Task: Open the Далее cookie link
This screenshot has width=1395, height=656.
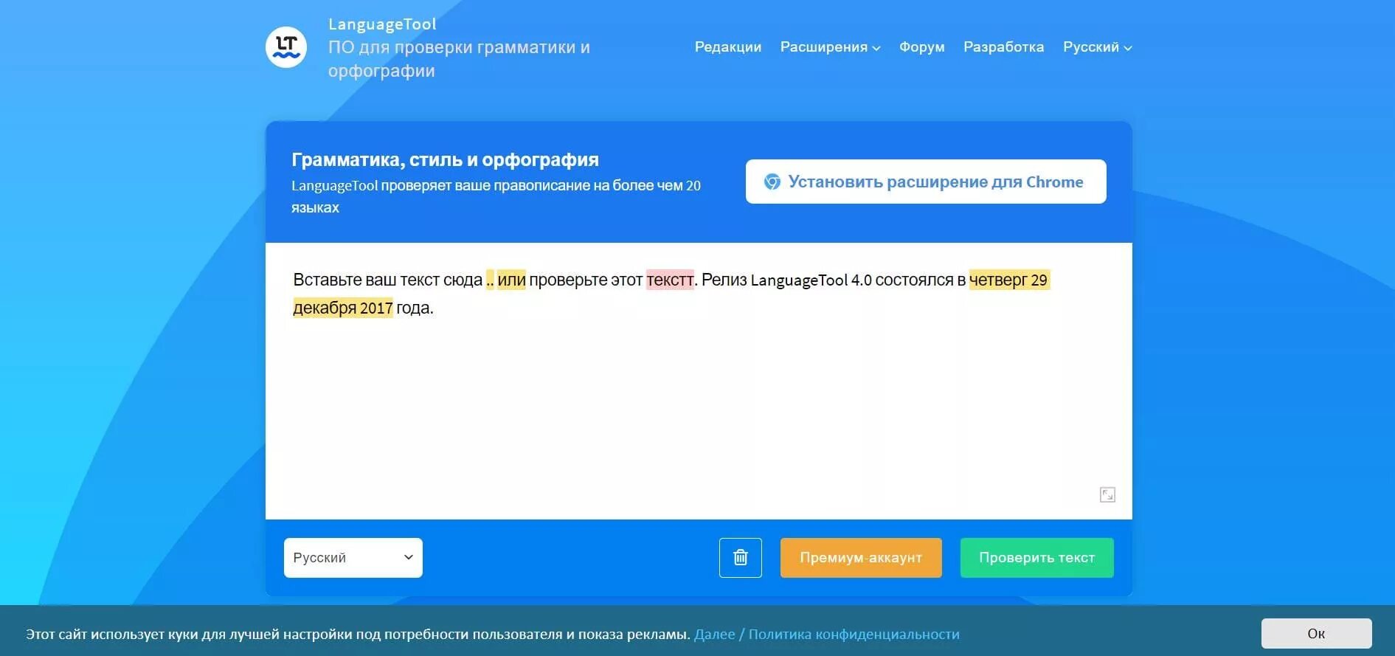Action: click(x=714, y=635)
